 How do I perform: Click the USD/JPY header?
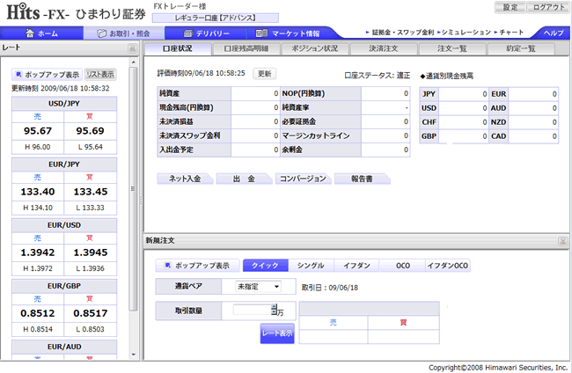64,104
